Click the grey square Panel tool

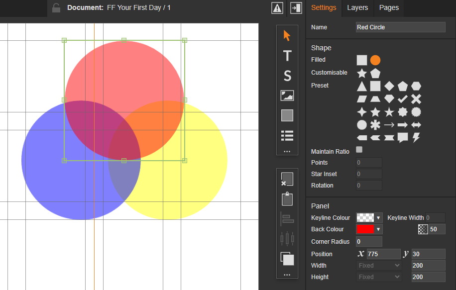[287, 115]
